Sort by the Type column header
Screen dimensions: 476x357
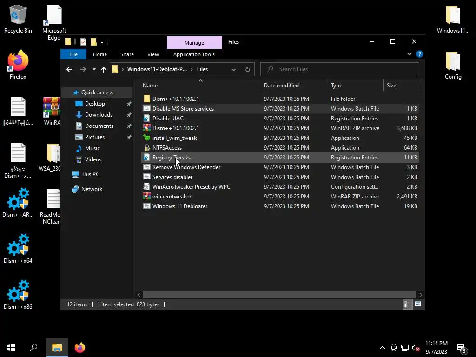337,86
